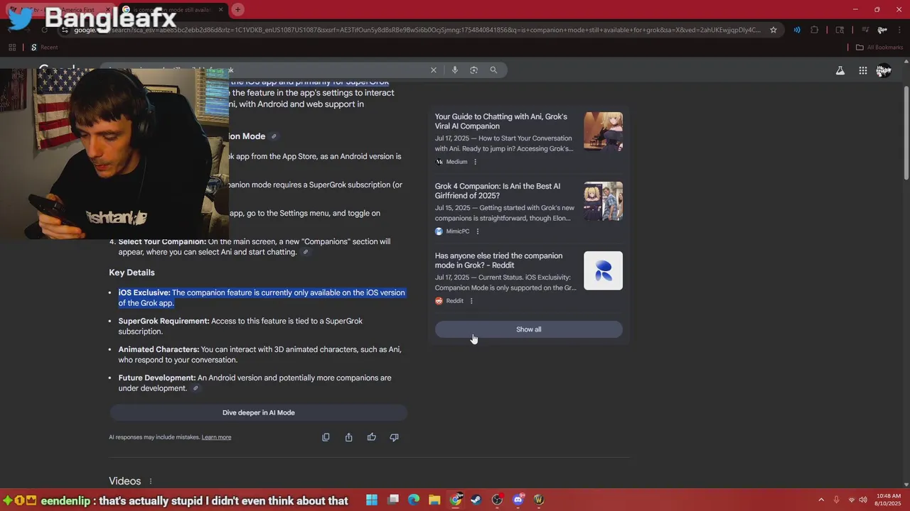Open Chrome extensions puzzle icon
910x511 pixels.
[x=815, y=30]
